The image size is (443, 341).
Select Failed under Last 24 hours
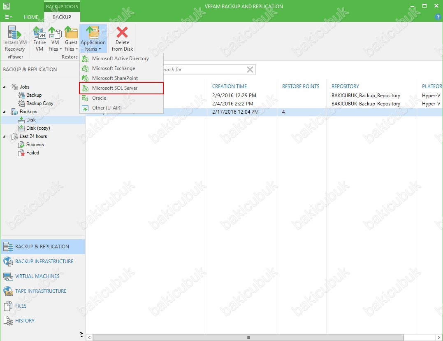[33, 152]
